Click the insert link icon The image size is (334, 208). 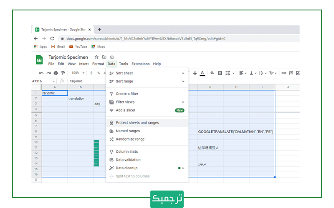point(284,73)
